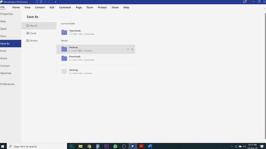Screen dimensions: 266x149
Task: Open the quick access toolbar dropdown arrow
Action: tap(55, 2)
